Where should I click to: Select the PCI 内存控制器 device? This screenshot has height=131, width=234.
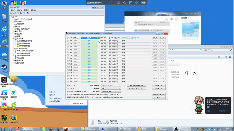24,43
